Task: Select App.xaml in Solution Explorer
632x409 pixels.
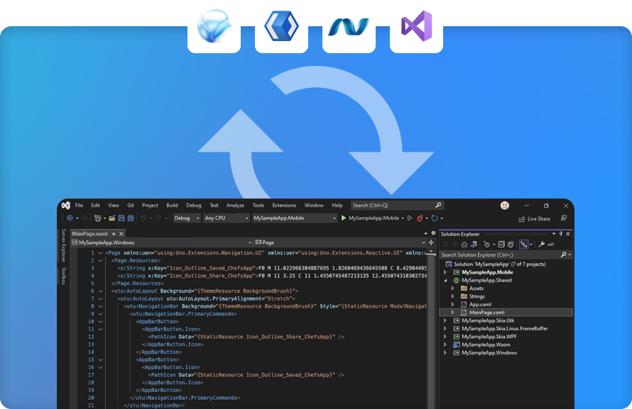Action: (480, 304)
